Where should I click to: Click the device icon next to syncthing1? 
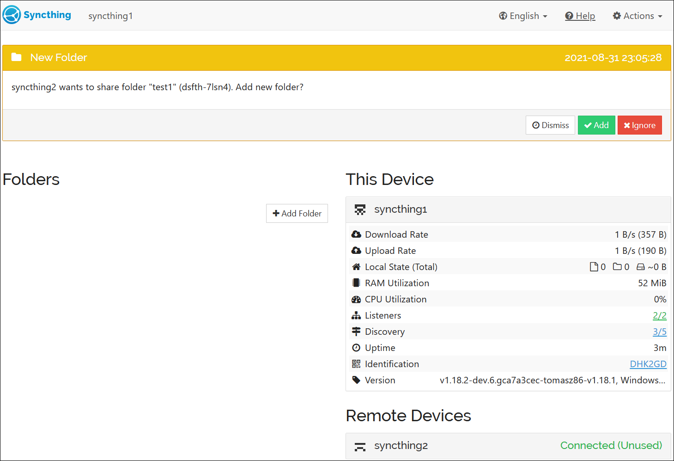360,209
